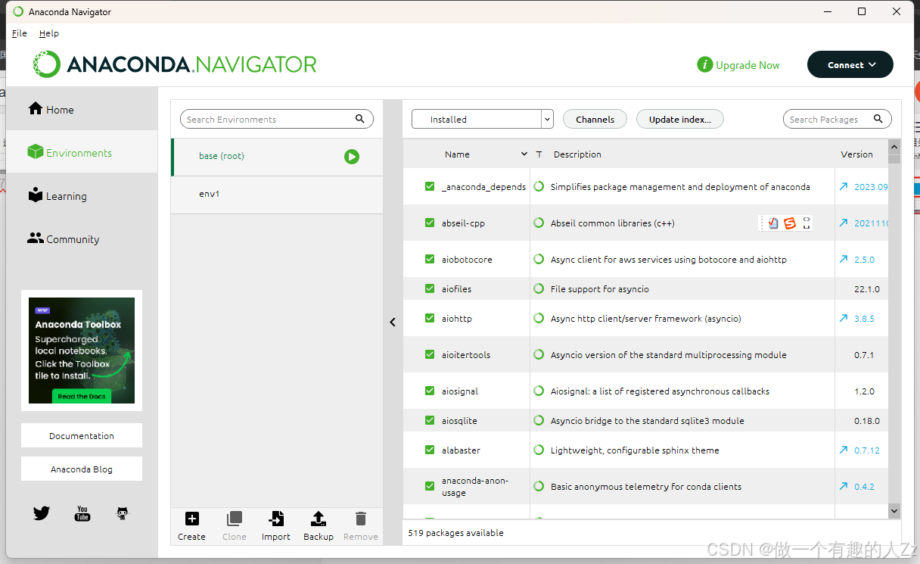The width and height of the screenshot is (920, 564).
Task: Click the Upgrade Now info icon
Action: tap(705, 65)
